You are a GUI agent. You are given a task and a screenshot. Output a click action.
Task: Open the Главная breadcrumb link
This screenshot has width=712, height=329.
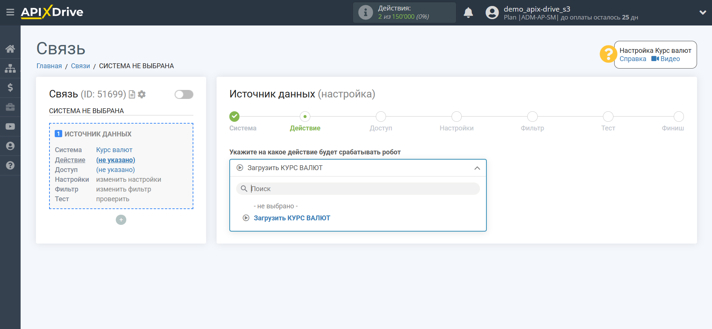click(x=49, y=66)
